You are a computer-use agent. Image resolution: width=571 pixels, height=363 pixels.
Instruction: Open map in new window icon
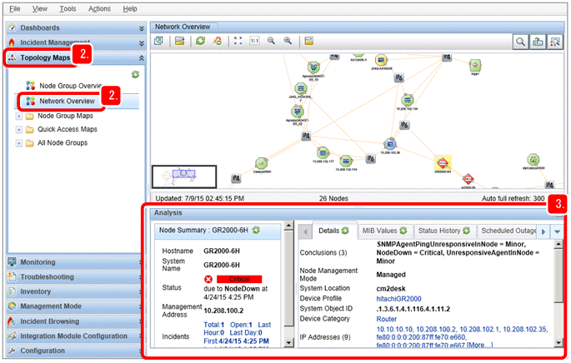pyautogui.click(x=158, y=41)
